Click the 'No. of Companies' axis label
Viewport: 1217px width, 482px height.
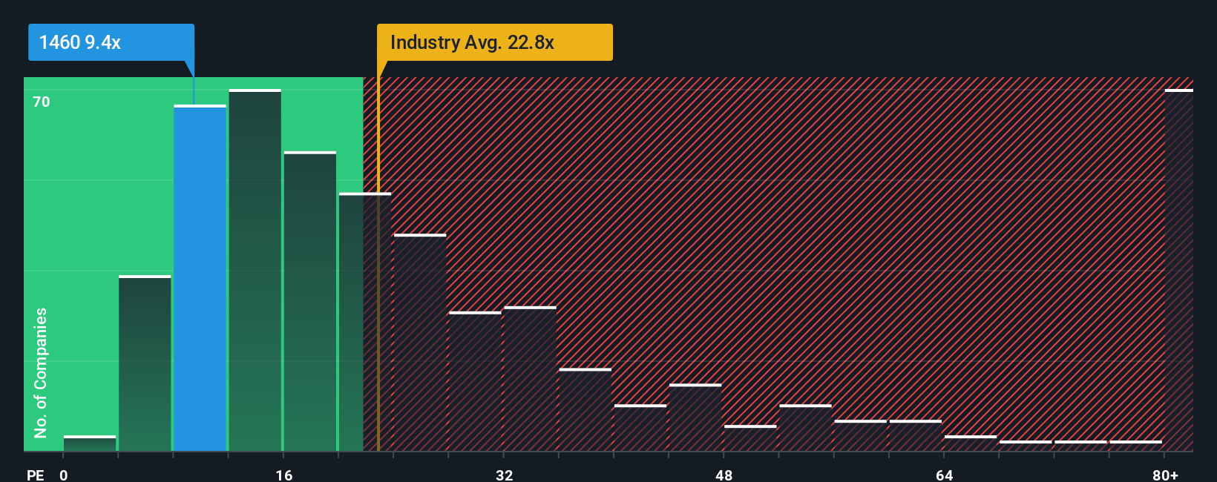click(x=41, y=372)
